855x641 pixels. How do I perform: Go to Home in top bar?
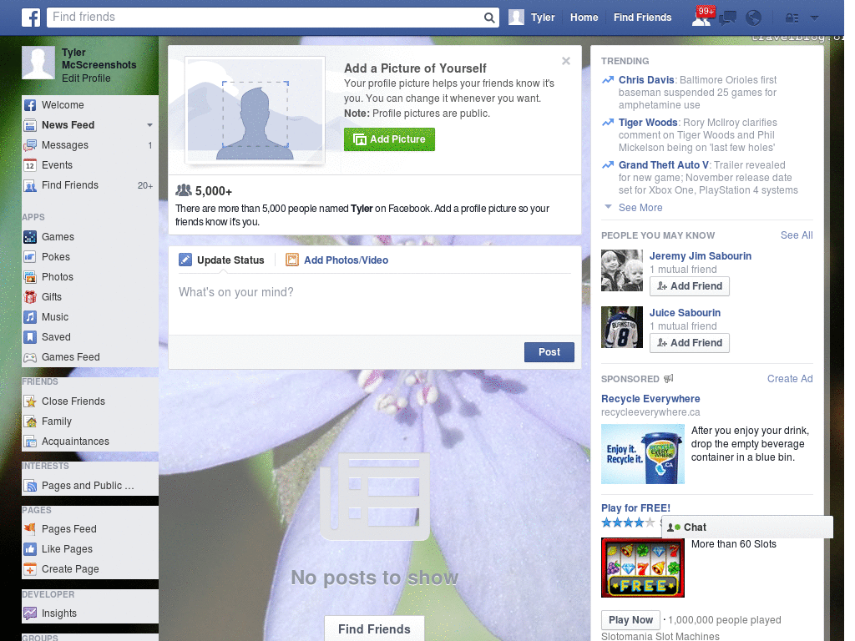584,18
